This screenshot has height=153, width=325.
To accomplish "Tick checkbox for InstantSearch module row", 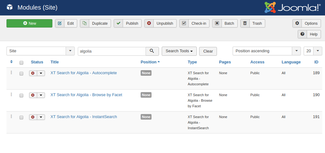I will (x=21, y=117).
